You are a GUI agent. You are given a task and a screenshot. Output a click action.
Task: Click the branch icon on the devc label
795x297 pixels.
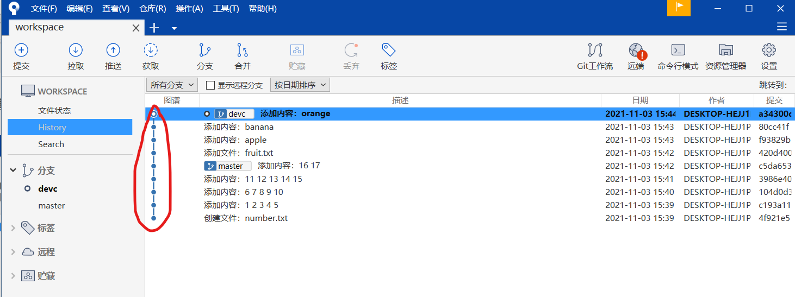pyautogui.click(x=220, y=114)
